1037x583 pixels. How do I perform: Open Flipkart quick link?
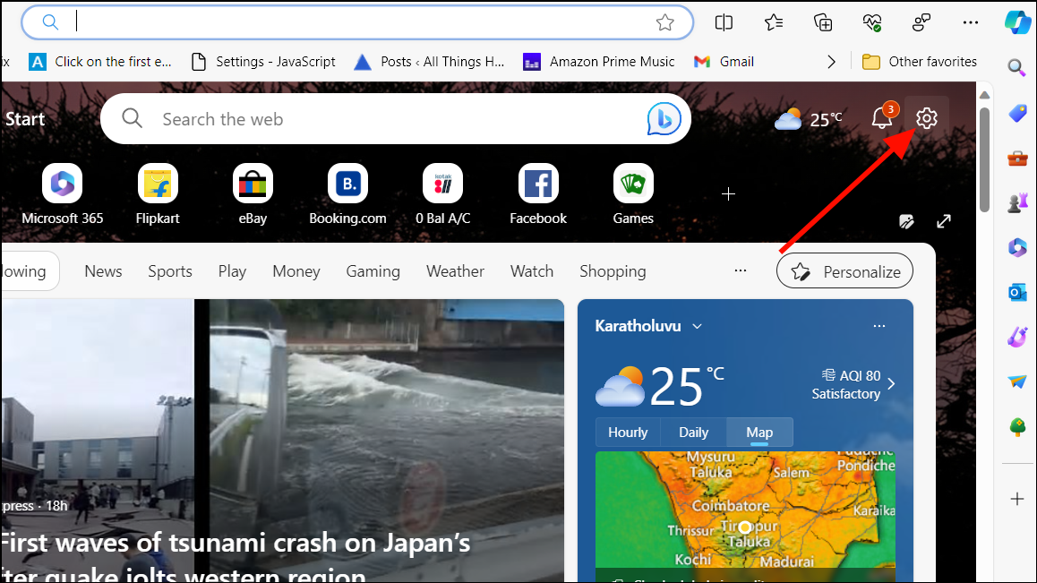click(158, 194)
